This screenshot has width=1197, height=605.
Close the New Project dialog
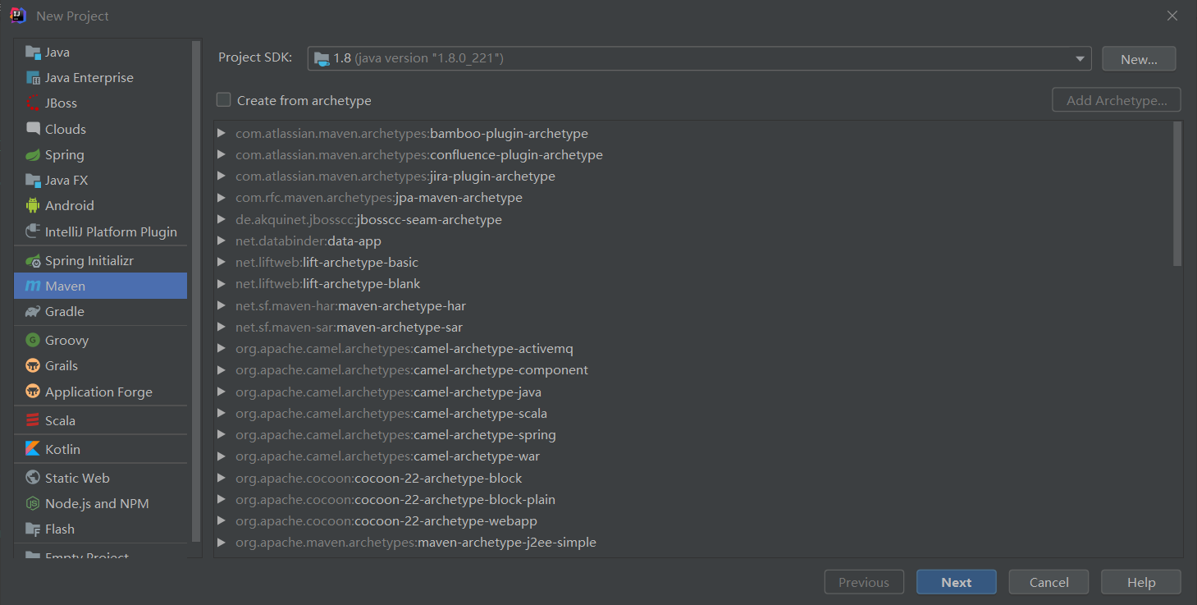1173,16
